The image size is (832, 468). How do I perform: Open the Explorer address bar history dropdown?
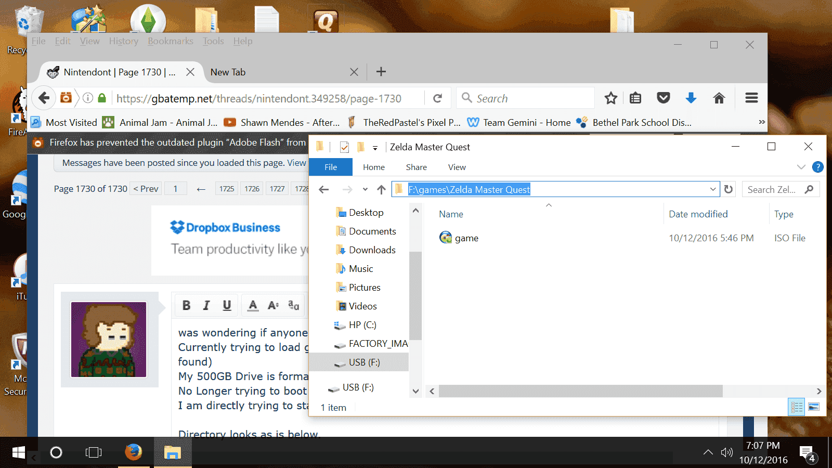click(x=713, y=189)
